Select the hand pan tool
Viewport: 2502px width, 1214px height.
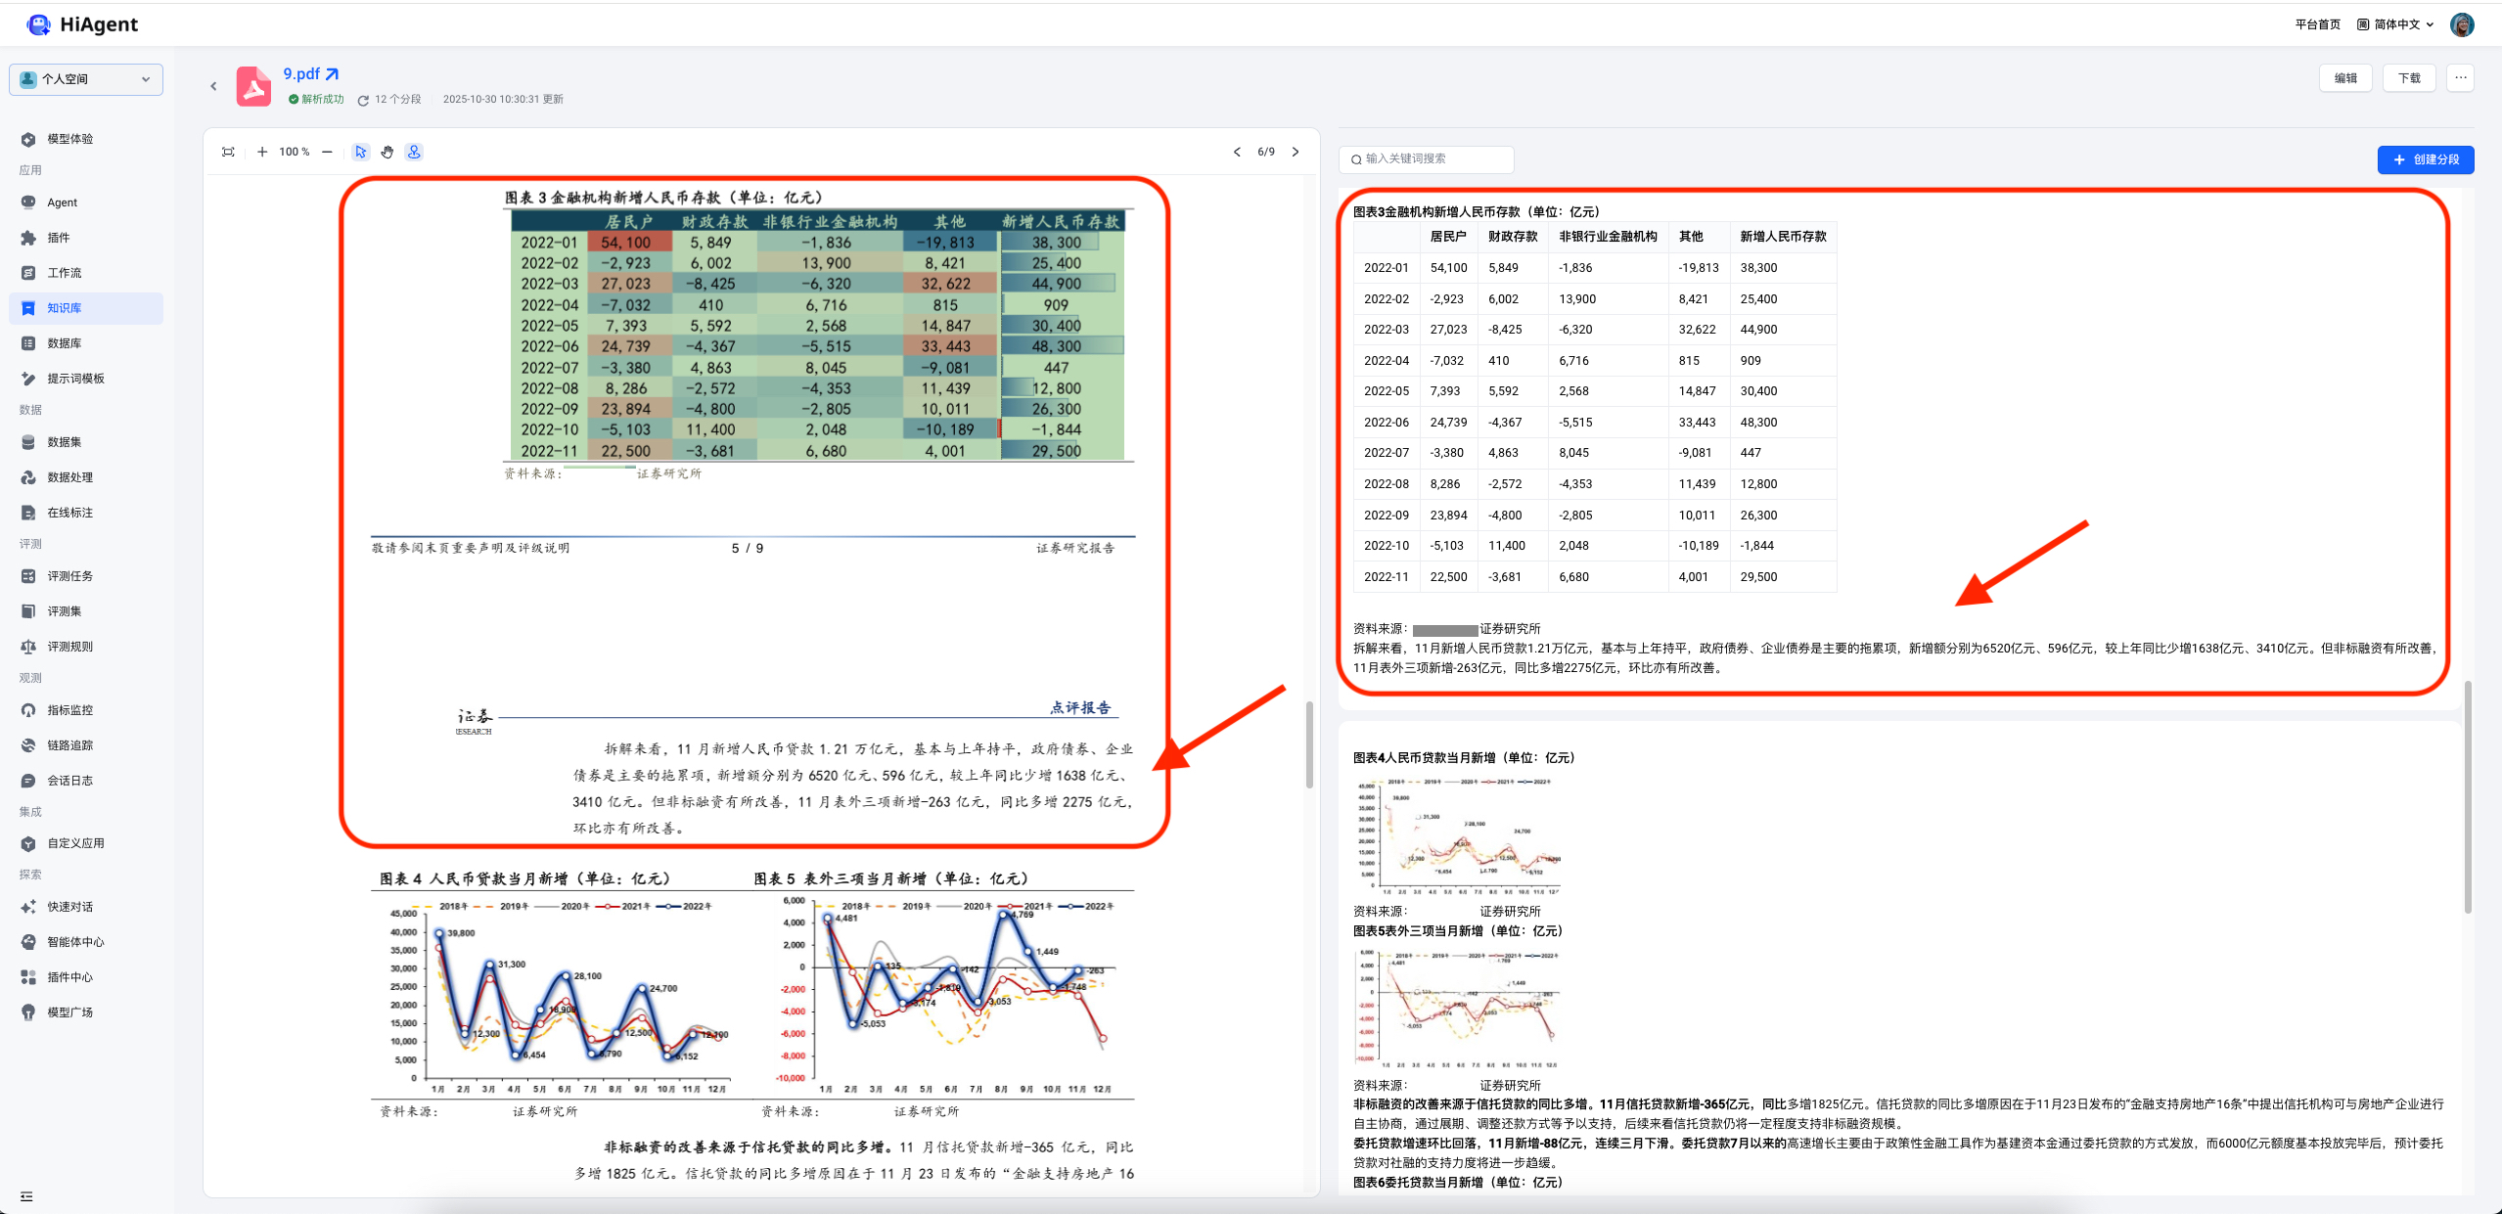(x=387, y=152)
